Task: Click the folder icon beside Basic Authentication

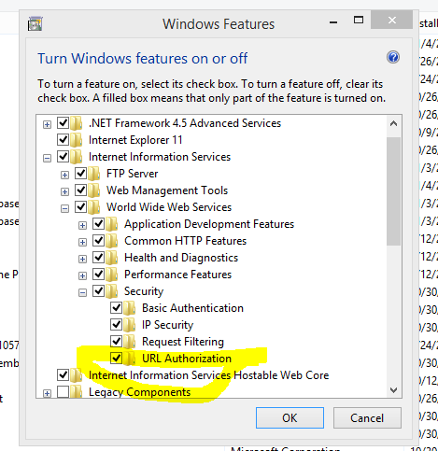Action: pos(129,308)
